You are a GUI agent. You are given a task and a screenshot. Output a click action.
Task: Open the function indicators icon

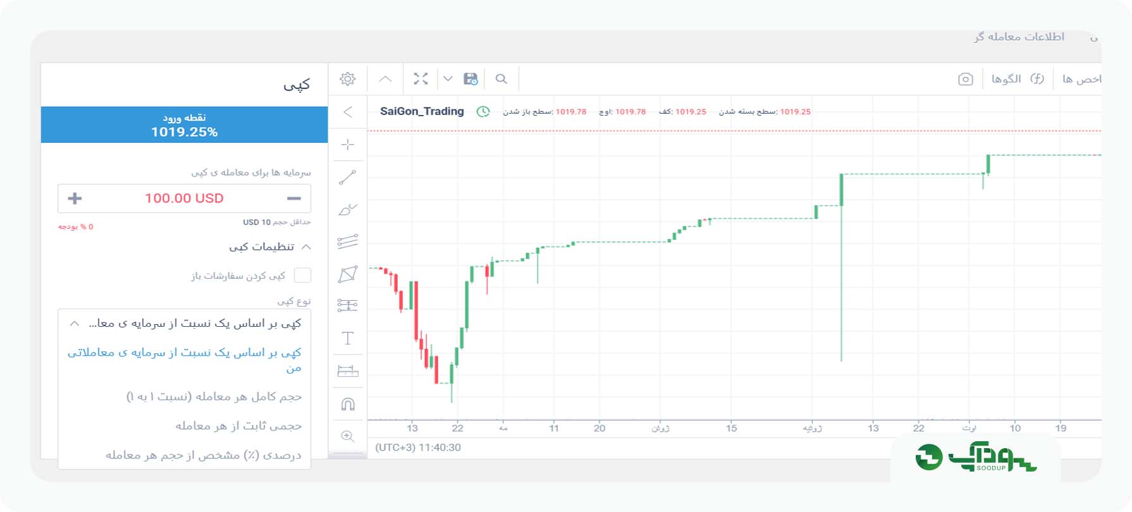click(1037, 79)
